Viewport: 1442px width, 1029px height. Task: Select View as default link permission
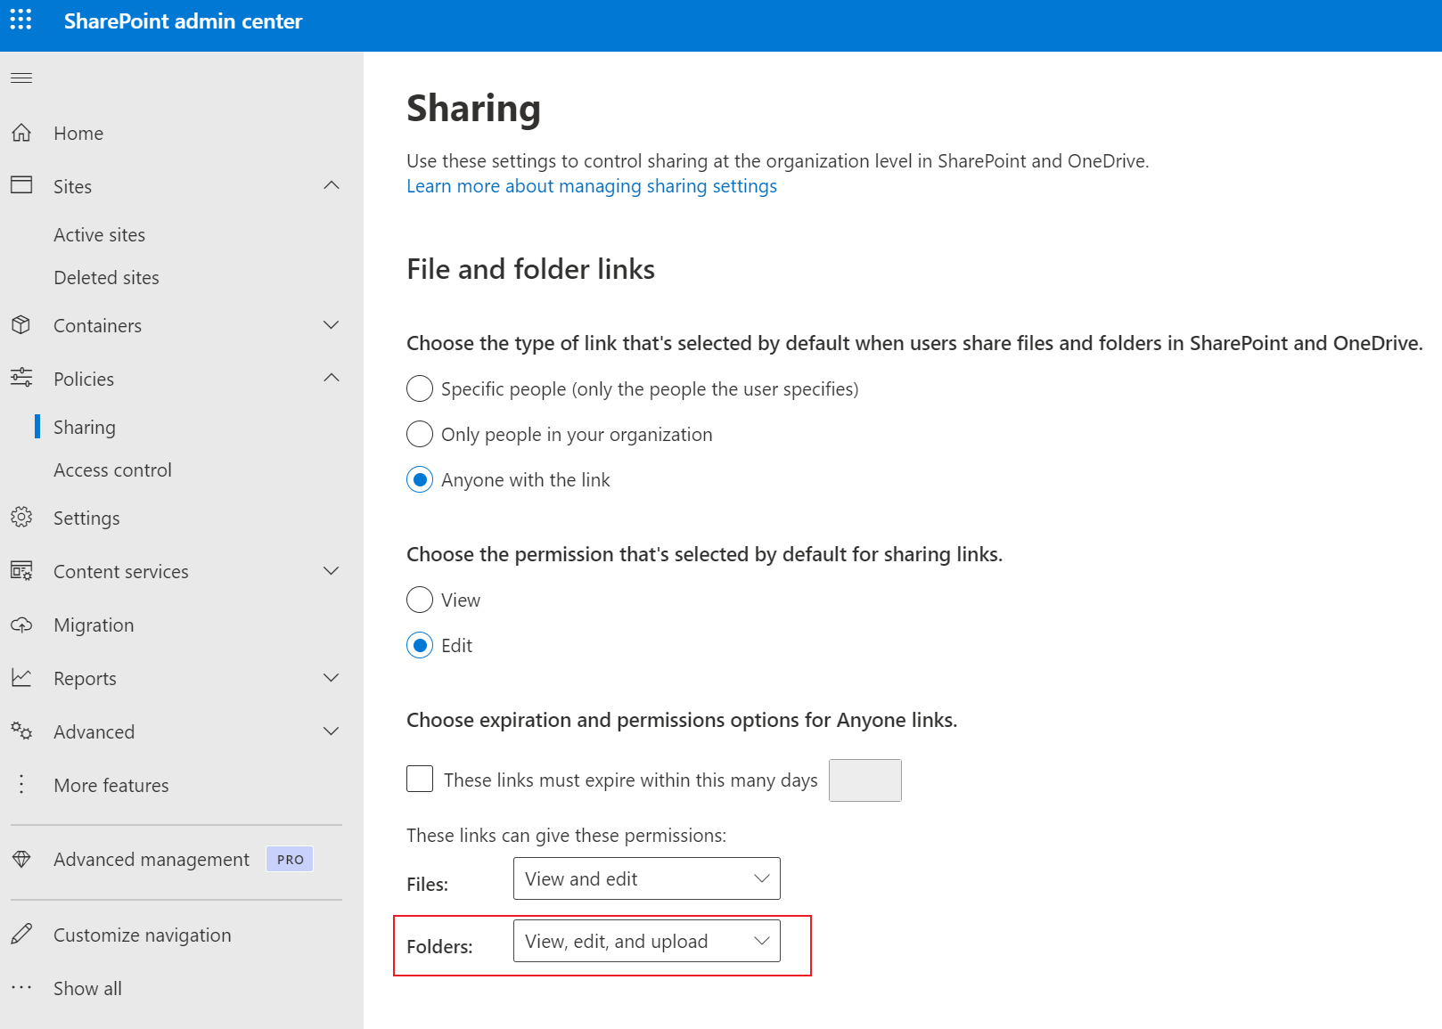420,600
